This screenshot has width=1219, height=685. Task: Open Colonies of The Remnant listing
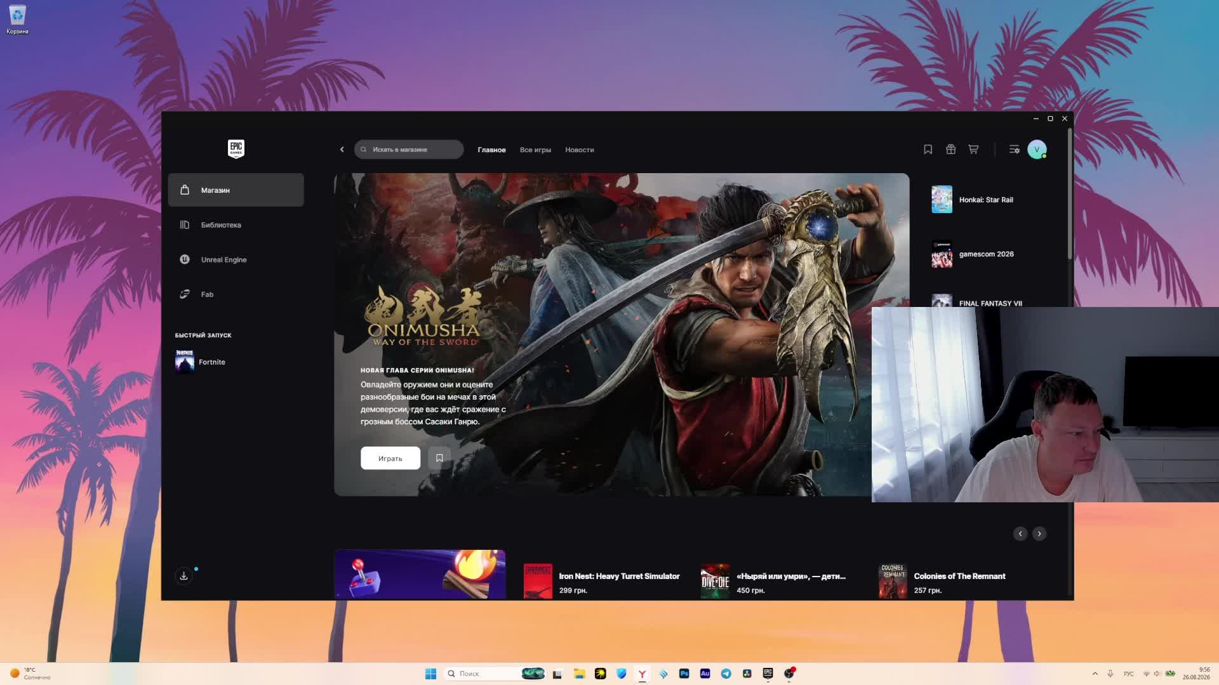[942, 581]
